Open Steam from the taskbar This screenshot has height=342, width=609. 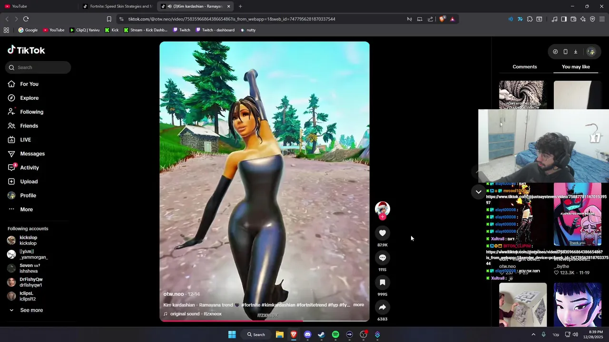(x=321, y=334)
